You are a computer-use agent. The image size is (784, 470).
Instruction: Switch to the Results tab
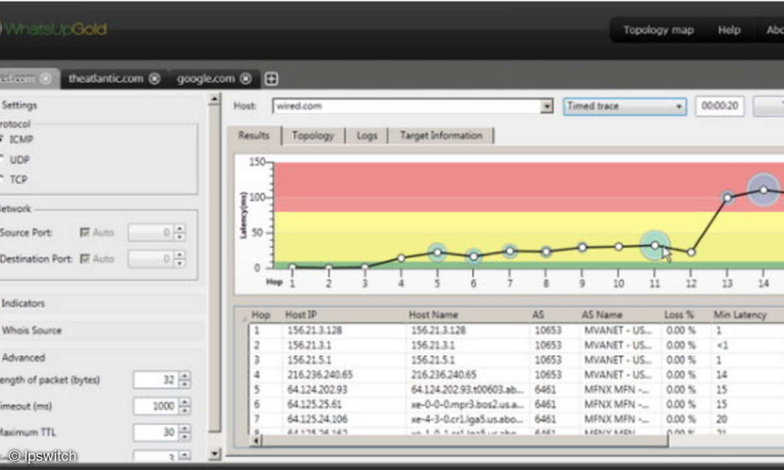[x=254, y=136]
